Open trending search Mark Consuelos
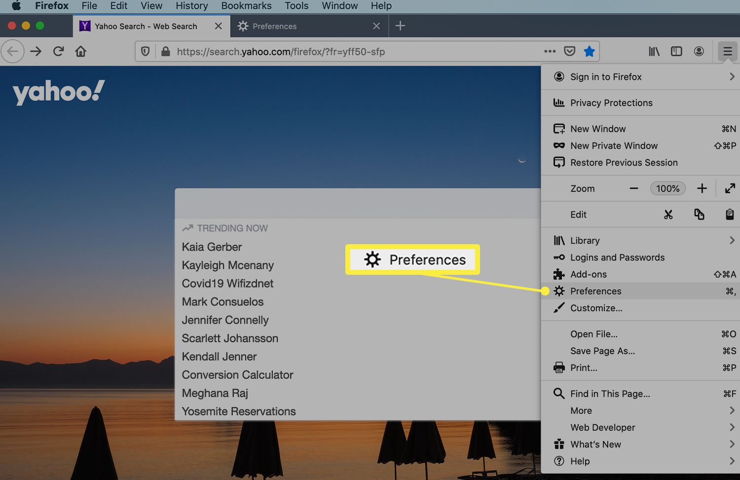The width and height of the screenshot is (740, 480). point(222,301)
